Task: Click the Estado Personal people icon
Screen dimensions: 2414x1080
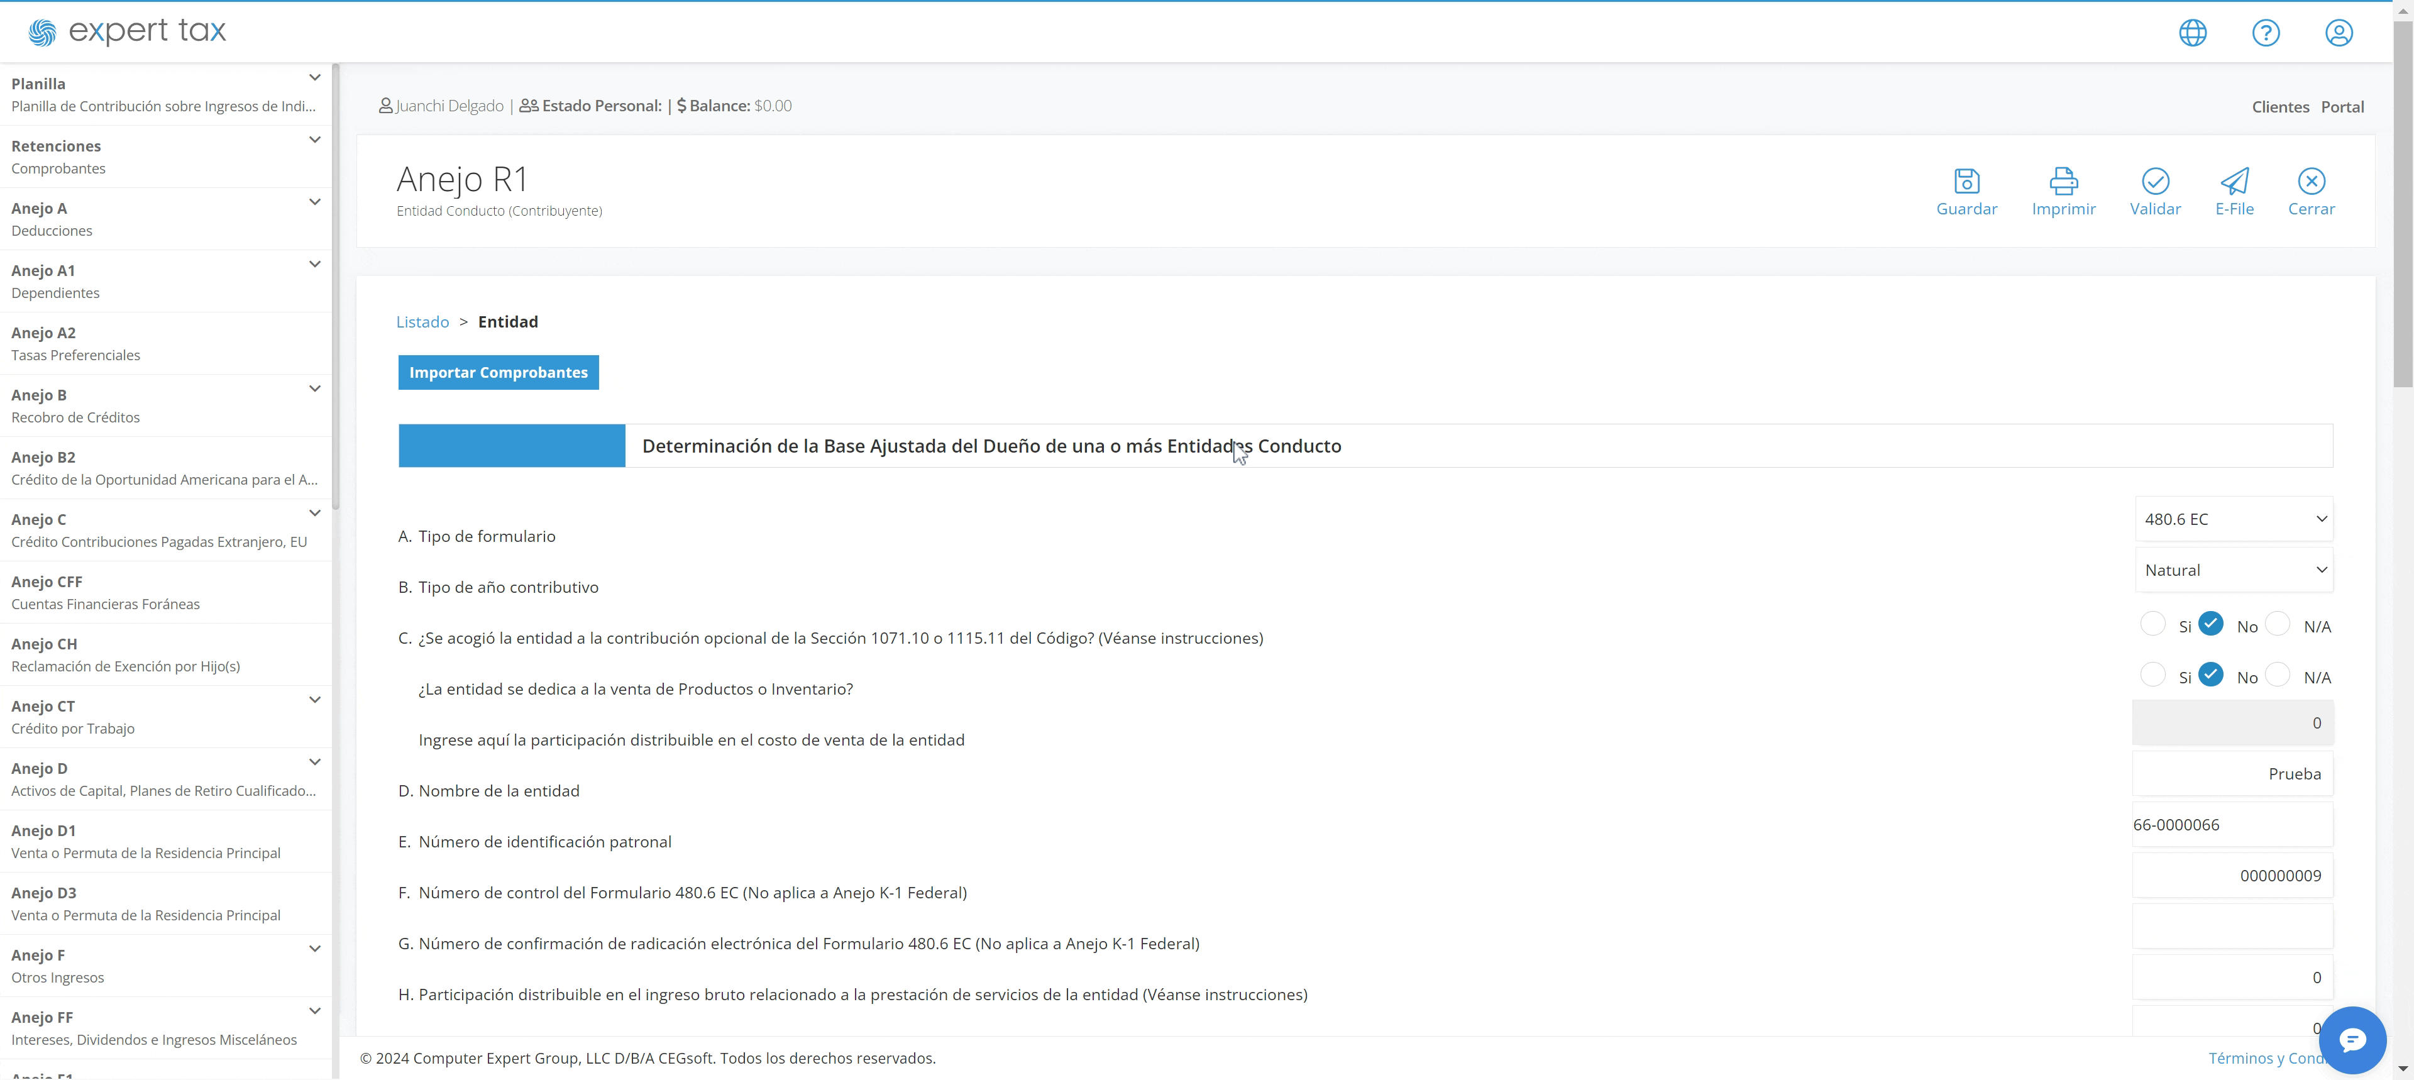Action: [x=529, y=106]
